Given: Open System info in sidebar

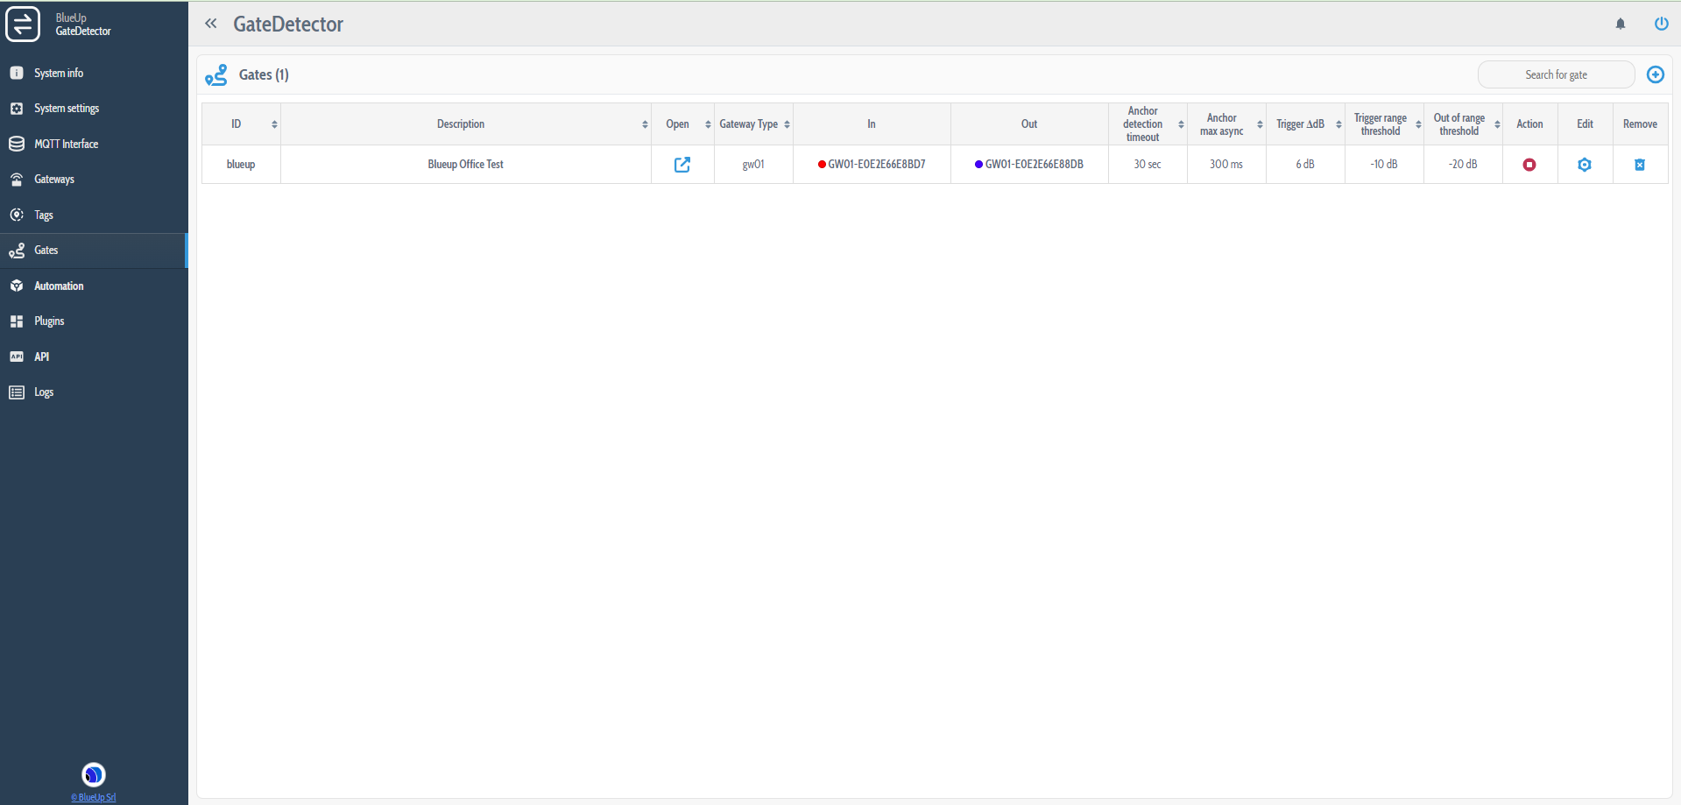Looking at the screenshot, I should tap(59, 73).
